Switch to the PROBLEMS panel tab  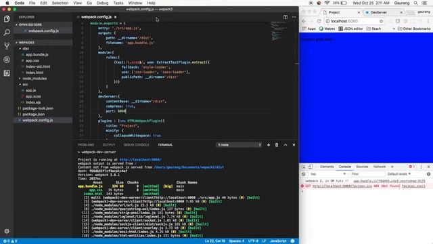point(86,144)
